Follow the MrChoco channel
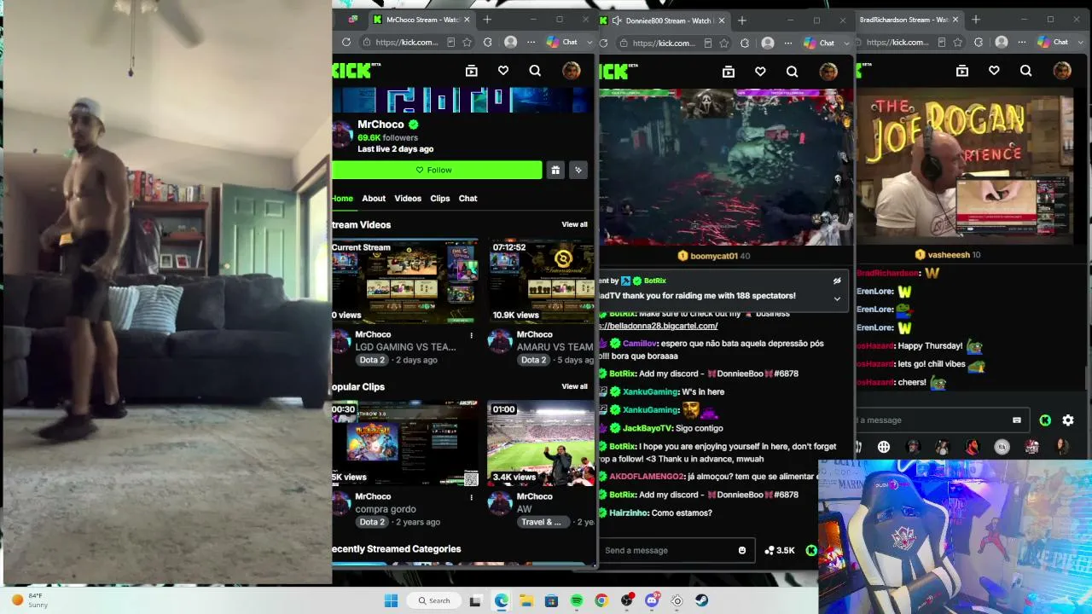The image size is (1092, 614). click(x=437, y=170)
